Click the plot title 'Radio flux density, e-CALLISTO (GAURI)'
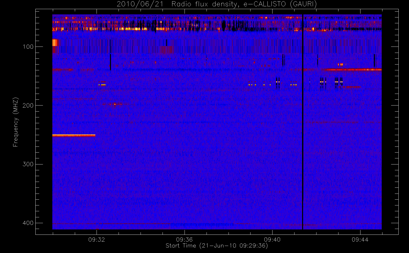Screen dimensions: 409x253 pos(244,4)
